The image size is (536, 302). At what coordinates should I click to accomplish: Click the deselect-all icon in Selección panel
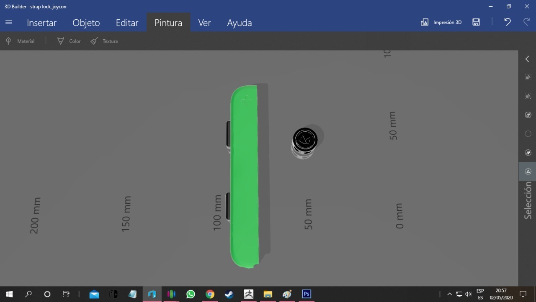[528, 96]
